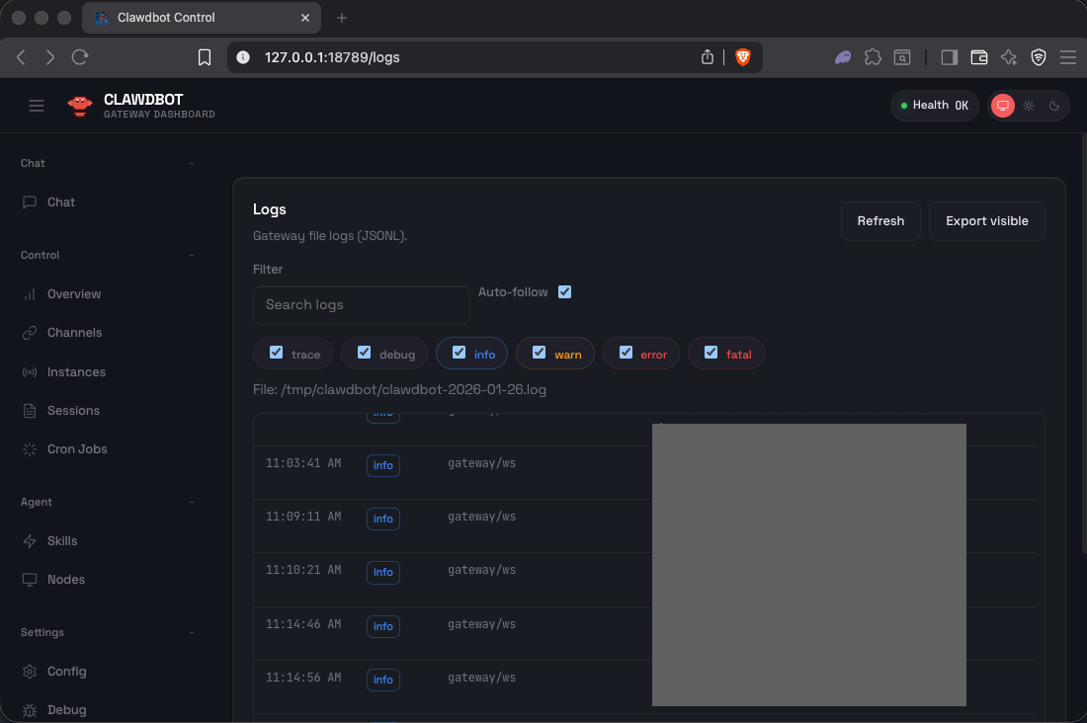
Task: Collapse the Agent sidebar section
Action: pos(192,502)
